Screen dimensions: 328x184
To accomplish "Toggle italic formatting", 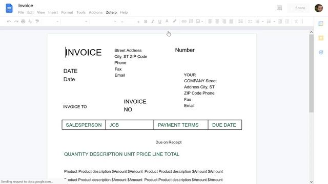I will pos(153,21).
